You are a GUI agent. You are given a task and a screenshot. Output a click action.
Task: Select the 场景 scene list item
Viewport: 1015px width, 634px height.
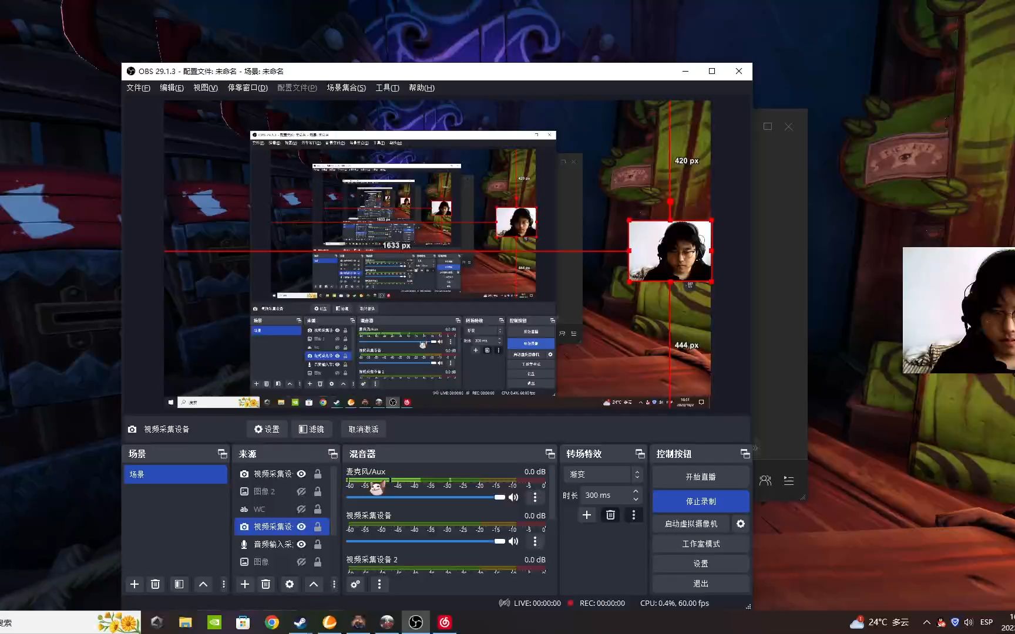175,474
